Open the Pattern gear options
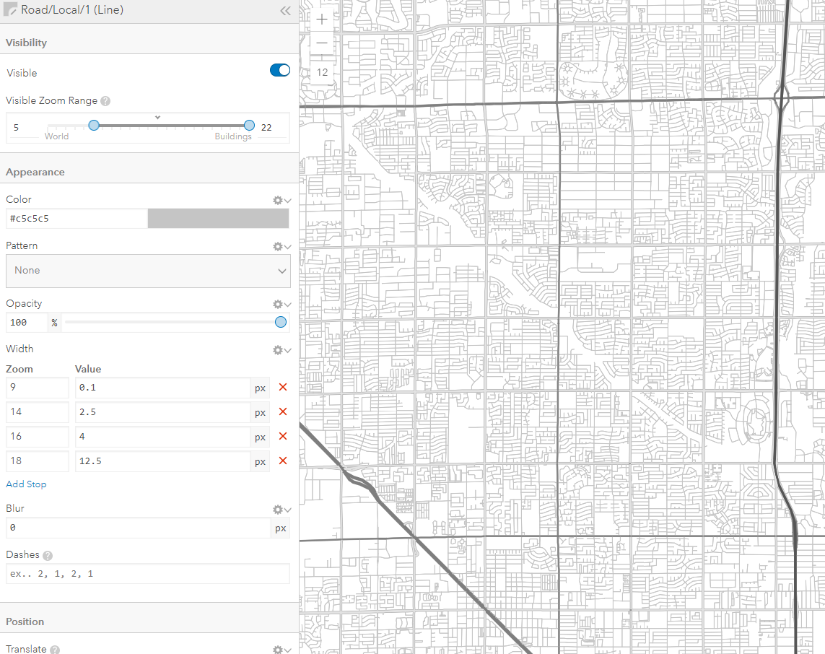 pyautogui.click(x=281, y=246)
